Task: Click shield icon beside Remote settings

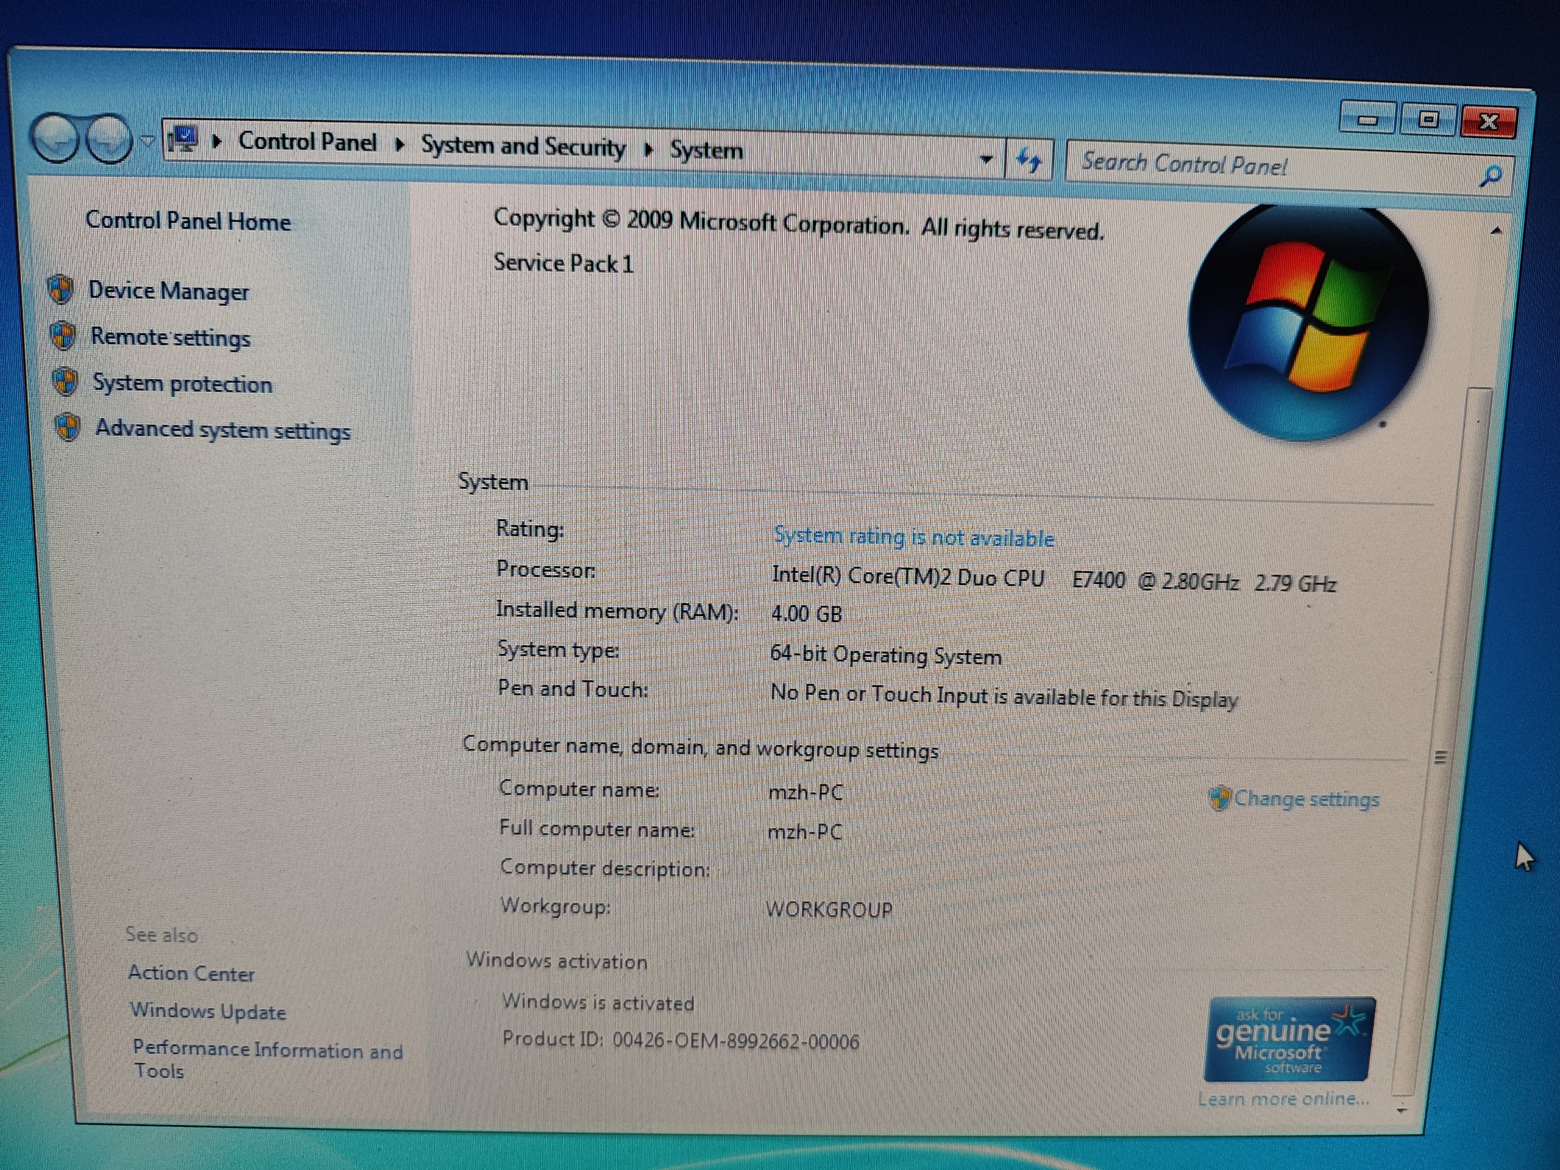Action: 63,336
